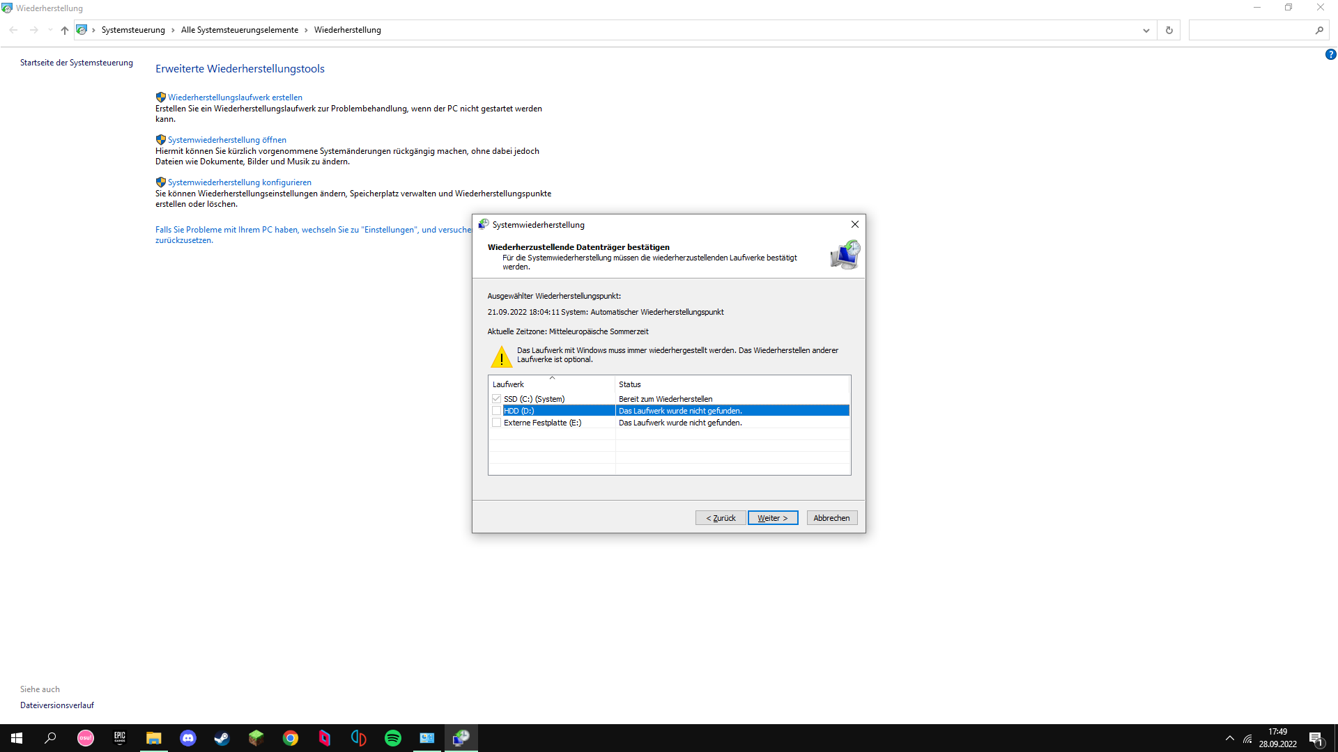
Task: Open Discord from the taskbar
Action: pos(188,738)
